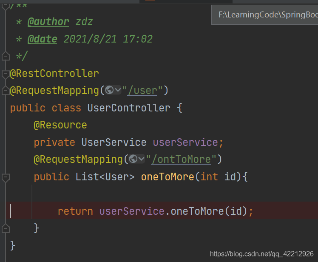
Task: Open the "/user" URL mapping link
Action: [142, 91]
